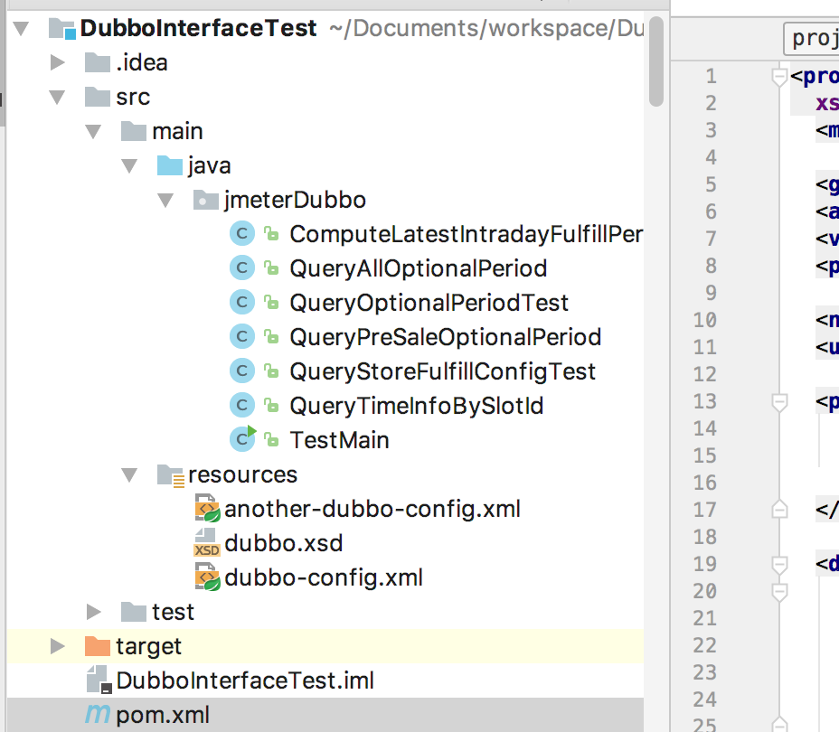This screenshot has height=732, width=839.
Task: Fold the code block at line 13
Action: 779,402
